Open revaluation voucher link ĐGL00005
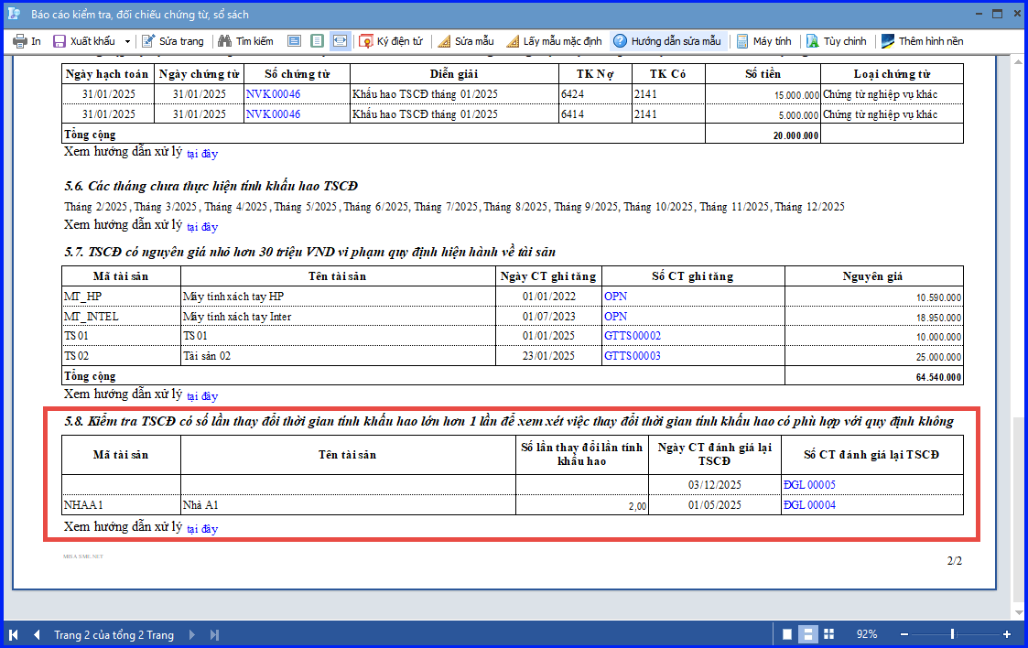The image size is (1028, 648). pyautogui.click(x=809, y=485)
